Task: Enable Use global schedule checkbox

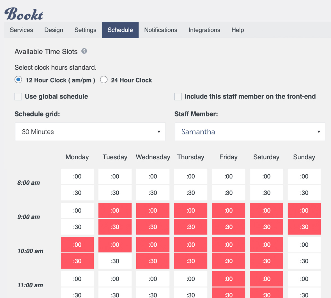Action: coord(18,97)
